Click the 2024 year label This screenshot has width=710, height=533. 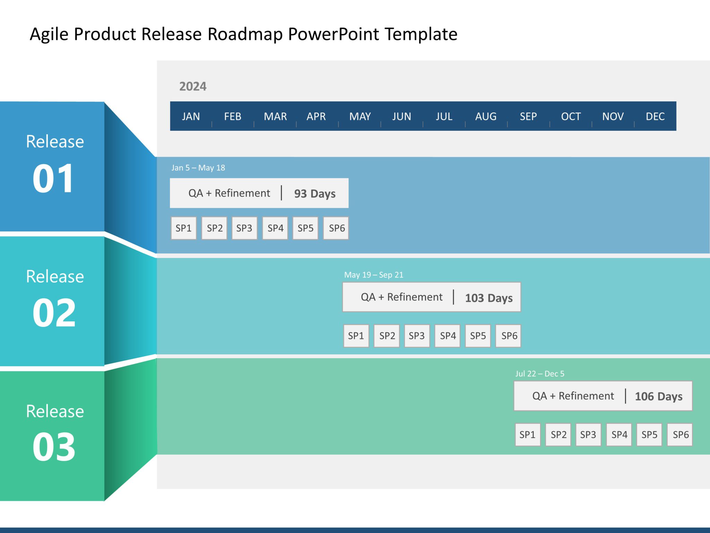[x=193, y=86]
